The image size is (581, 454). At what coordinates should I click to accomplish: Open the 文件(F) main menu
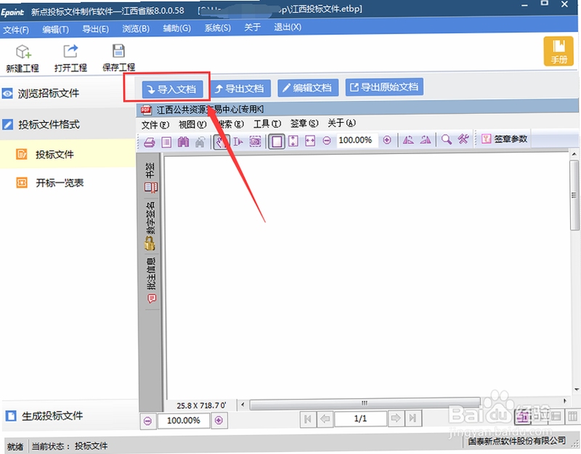16,30
